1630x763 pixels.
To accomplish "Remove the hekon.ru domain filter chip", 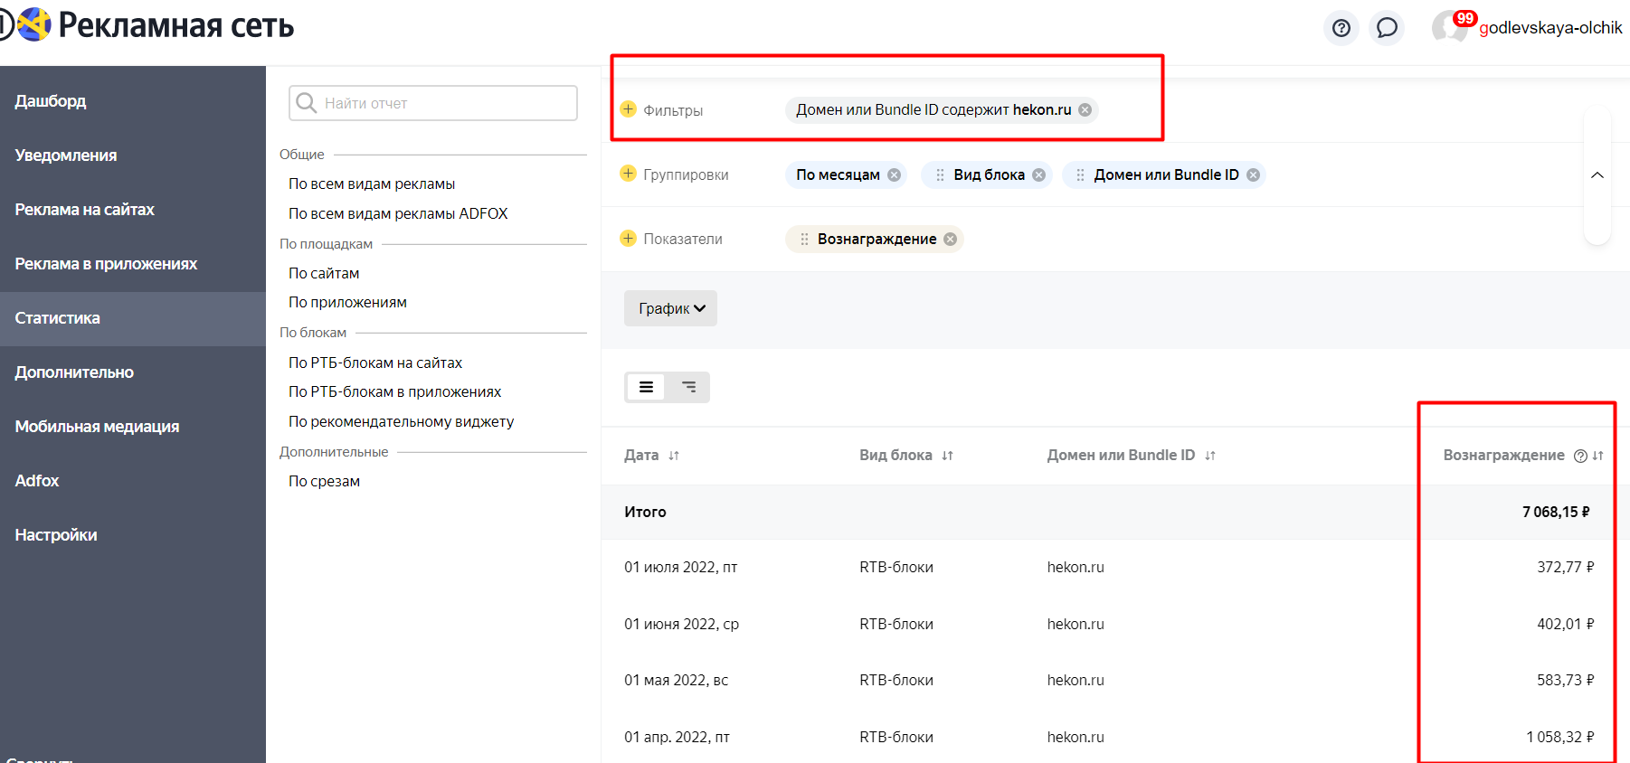I will [x=1085, y=110].
